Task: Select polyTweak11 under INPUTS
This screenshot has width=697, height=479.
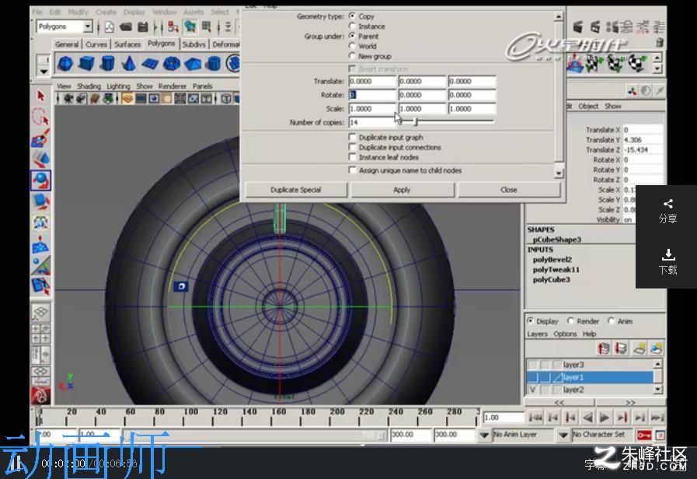Action: click(x=556, y=270)
